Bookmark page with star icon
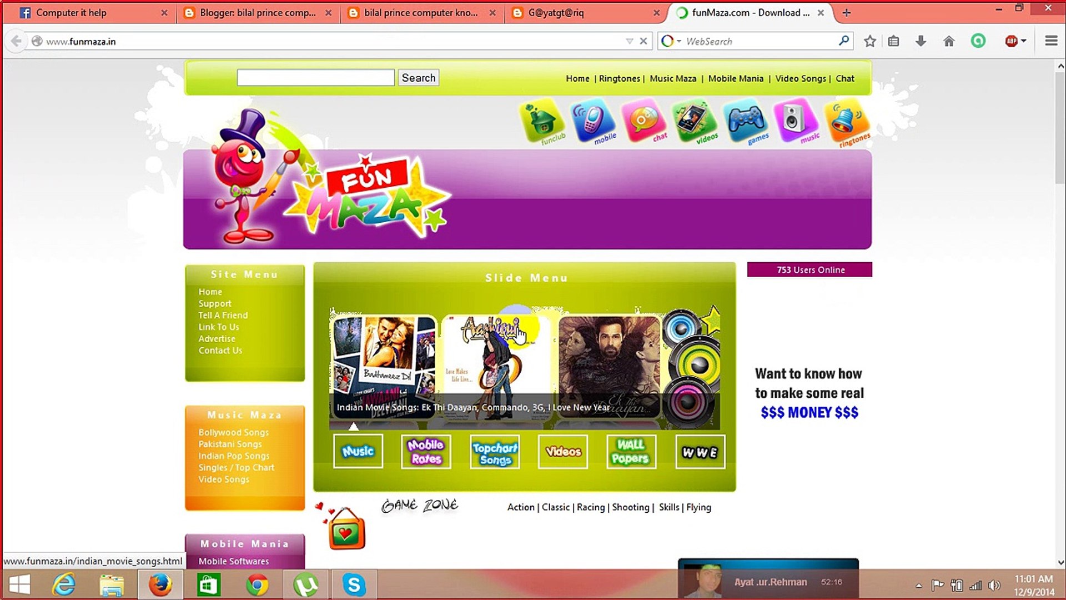This screenshot has width=1066, height=600. (870, 41)
